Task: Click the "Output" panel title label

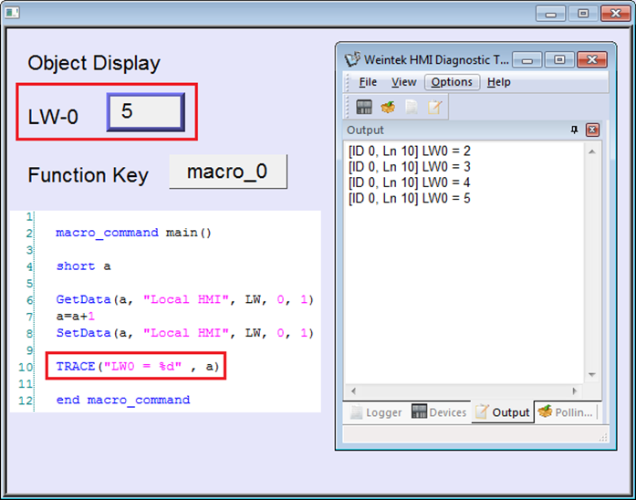Action: click(x=365, y=130)
